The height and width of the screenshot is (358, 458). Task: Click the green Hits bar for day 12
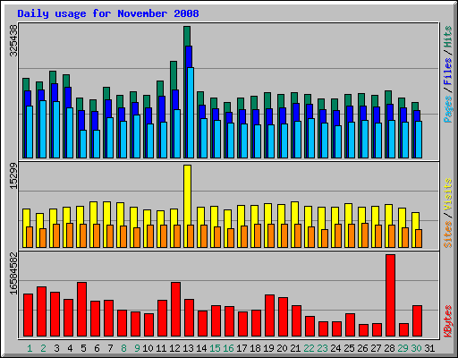[x=174, y=74]
